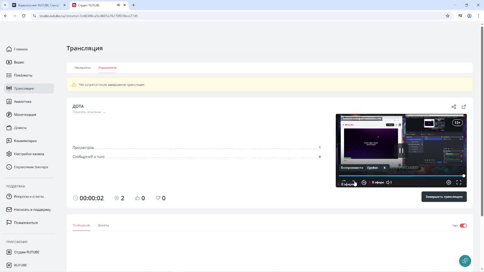Reload the browser page
This screenshot has width=484, height=272.
tap(23, 16)
